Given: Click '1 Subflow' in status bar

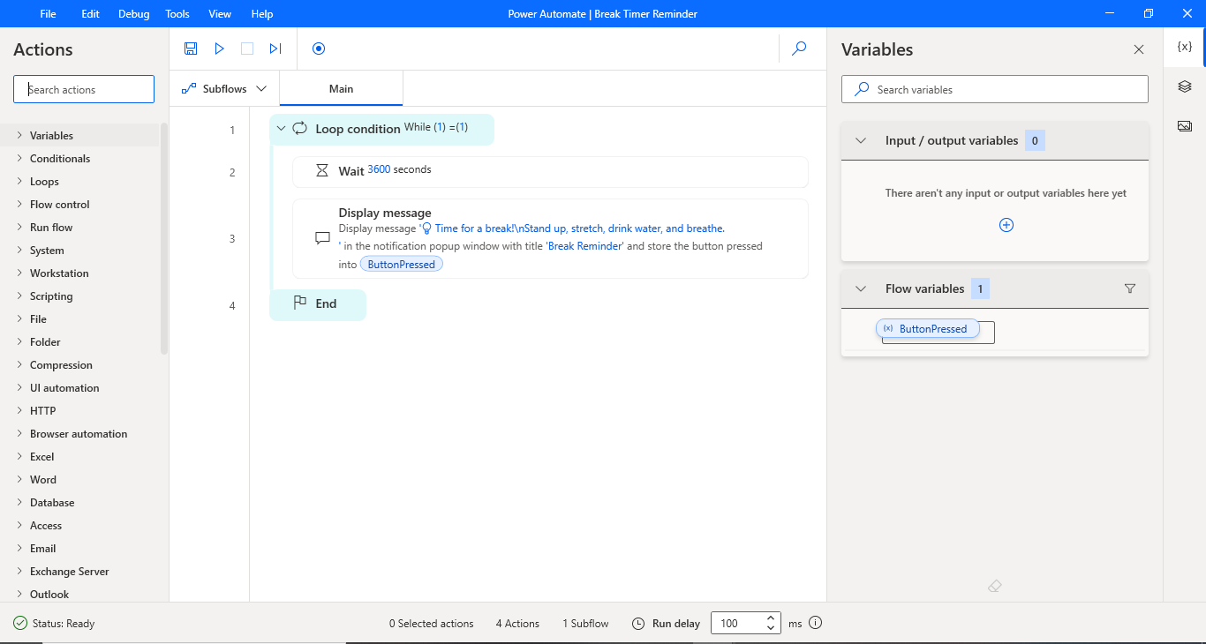Looking at the screenshot, I should click(x=585, y=624).
